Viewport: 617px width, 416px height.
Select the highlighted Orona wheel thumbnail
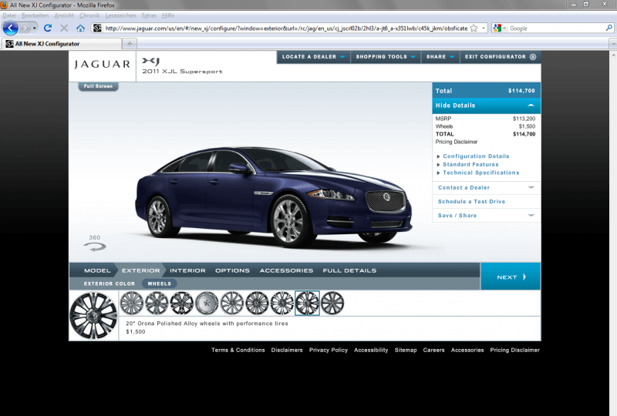coord(307,304)
